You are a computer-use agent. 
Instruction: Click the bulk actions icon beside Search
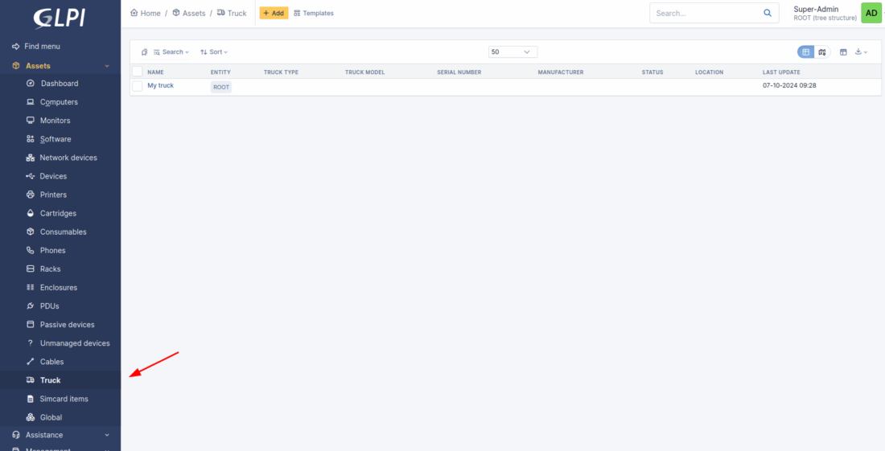tap(145, 52)
